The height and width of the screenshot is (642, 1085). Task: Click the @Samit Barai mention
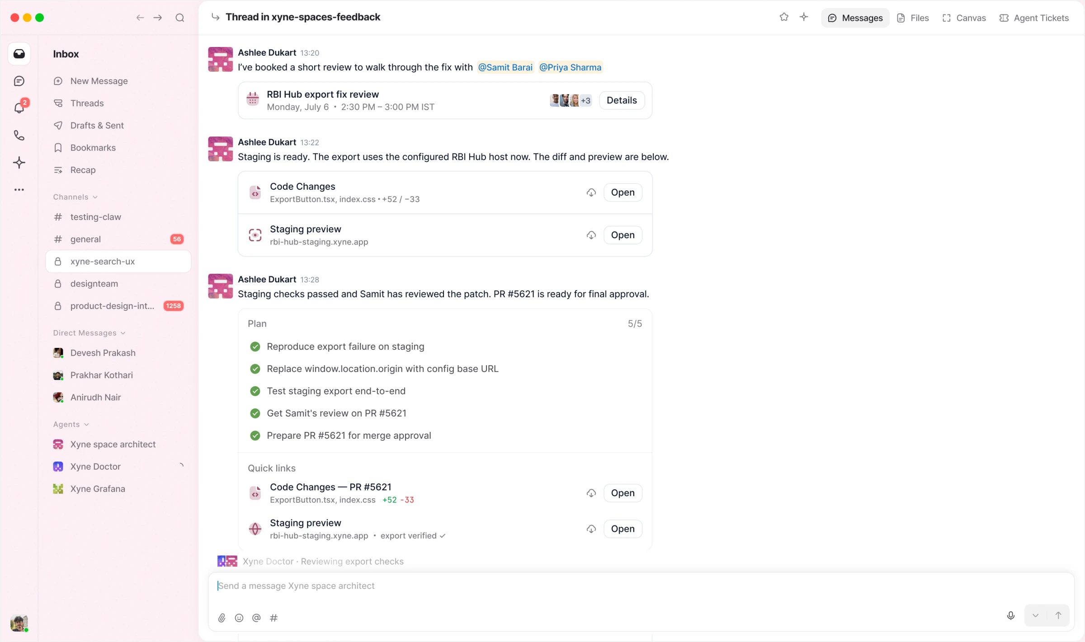coord(505,67)
